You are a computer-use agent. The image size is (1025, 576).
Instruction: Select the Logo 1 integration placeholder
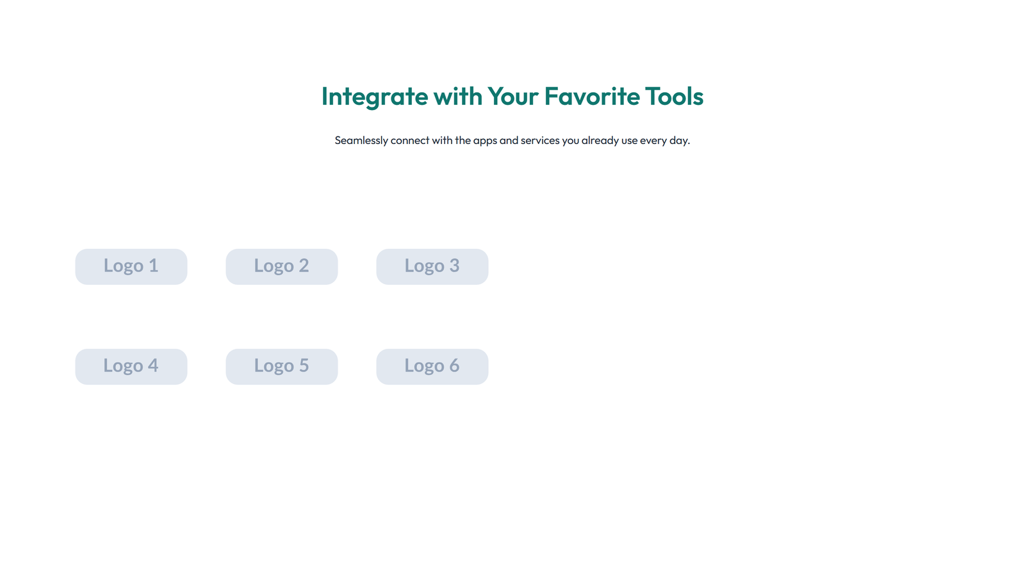pos(131,266)
